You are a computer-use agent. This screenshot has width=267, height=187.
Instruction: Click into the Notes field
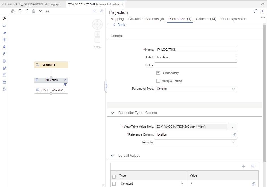196,65
